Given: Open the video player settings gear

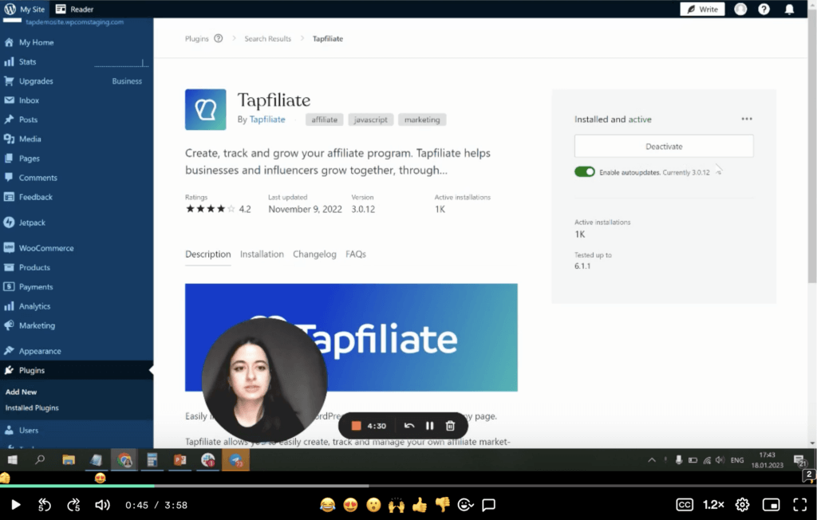Looking at the screenshot, I should [x=741, y=504].
